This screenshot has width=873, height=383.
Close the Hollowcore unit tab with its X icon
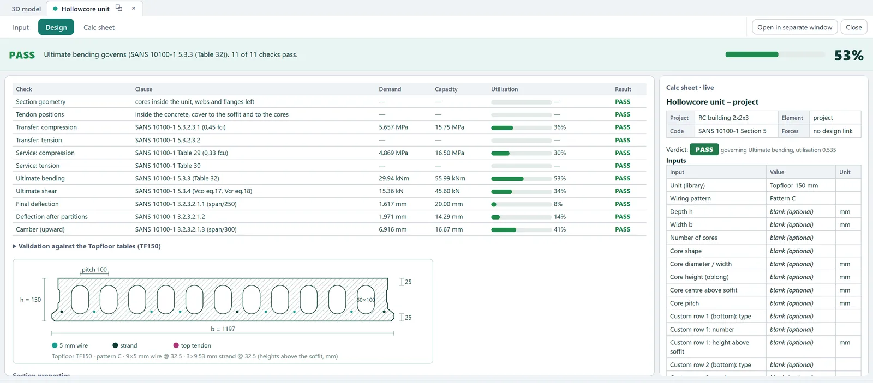pyautogui.click(x=134, y=8)
